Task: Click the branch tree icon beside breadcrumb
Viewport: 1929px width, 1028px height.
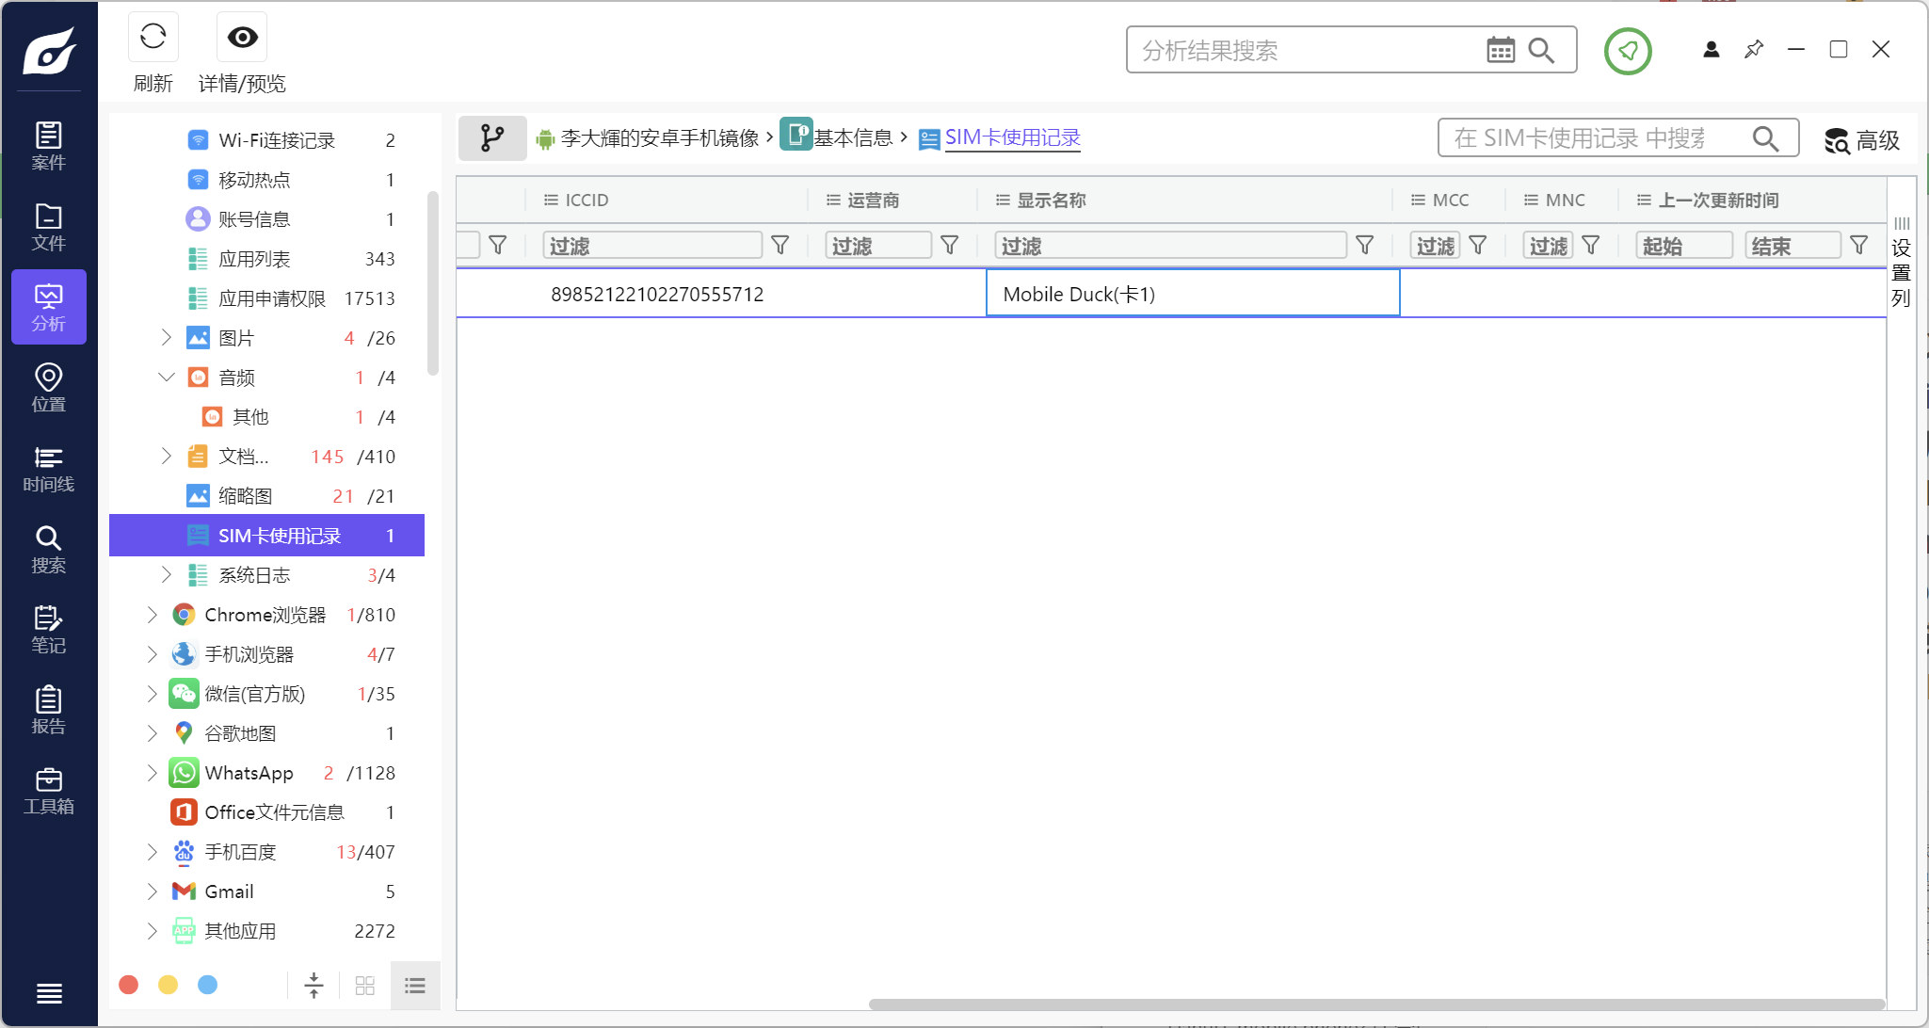Action: tap(491, 138)
